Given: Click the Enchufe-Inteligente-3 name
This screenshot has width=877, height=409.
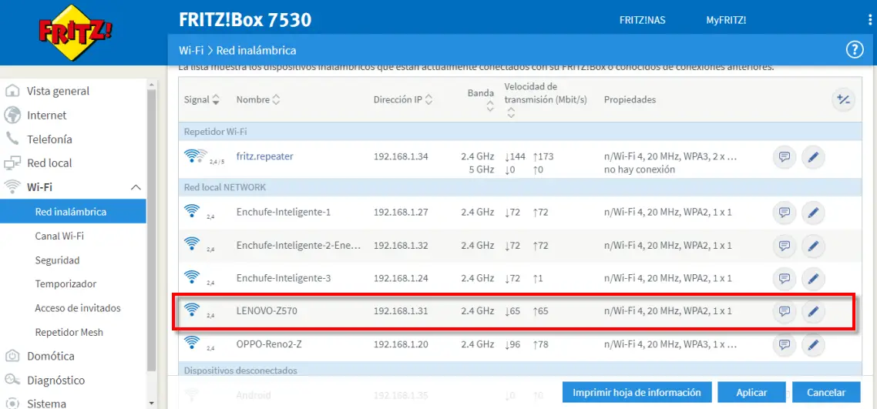Looking at the screenshot, I should (x=284, y=278).
